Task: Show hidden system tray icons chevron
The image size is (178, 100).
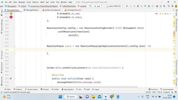Action: click(x=139, y=97)
